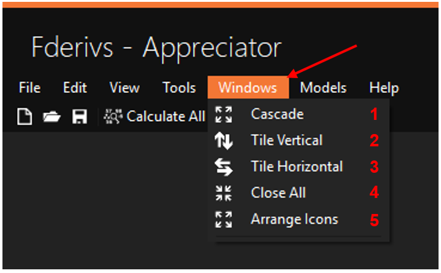441x273 pixels.
Task: Click the New file toolbar icon
Action: (x=24, y=116)
